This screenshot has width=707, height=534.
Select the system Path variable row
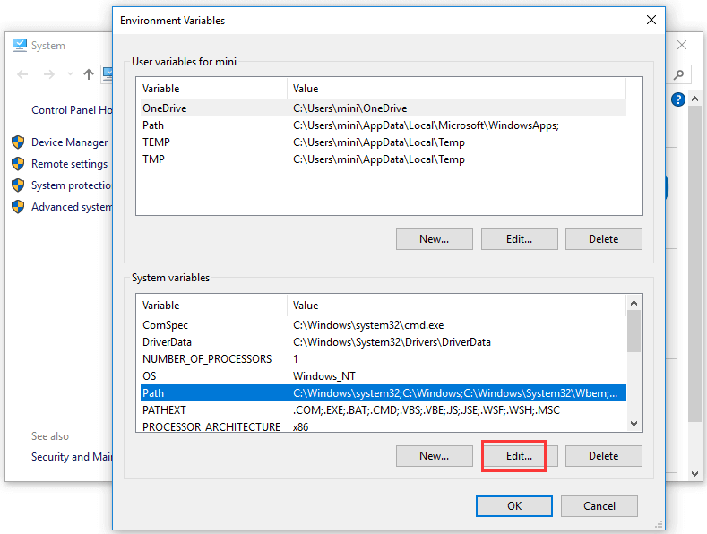(384, 392)
